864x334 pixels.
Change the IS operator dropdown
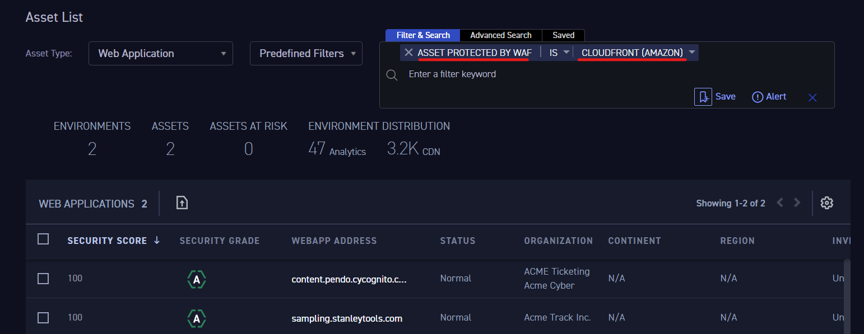(559, 53)
